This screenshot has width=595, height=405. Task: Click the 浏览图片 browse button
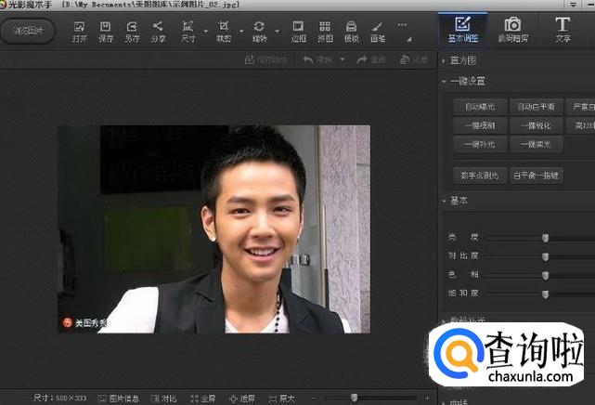(28, 30)
